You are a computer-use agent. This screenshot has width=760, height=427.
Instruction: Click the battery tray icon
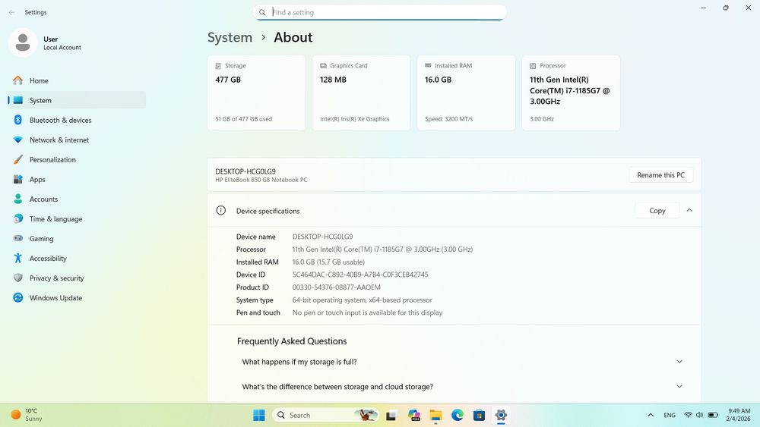(x=713, y=415)
